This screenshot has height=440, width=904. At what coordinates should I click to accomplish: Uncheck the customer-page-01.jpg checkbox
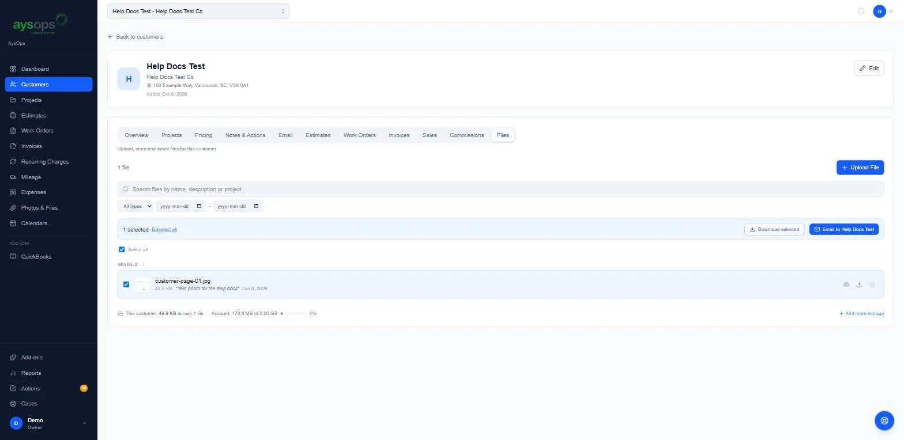(126, 285)
